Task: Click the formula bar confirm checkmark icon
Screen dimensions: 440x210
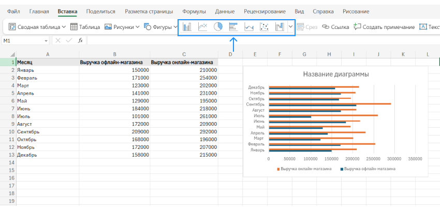Action: [x=69, y=41]
